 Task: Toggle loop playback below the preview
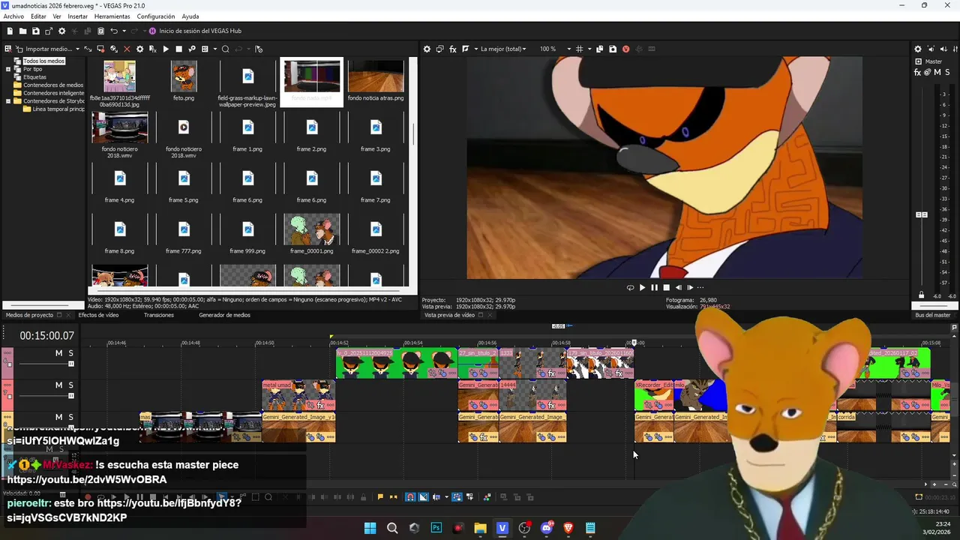coord(630,287)
